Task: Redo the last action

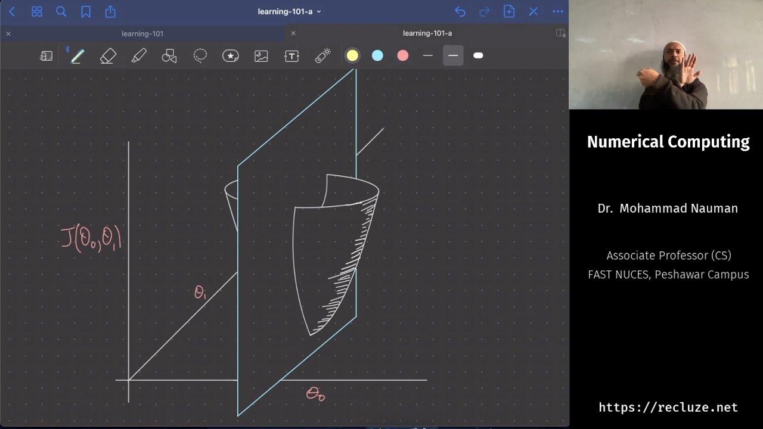Action: click(x=485, y=11)
